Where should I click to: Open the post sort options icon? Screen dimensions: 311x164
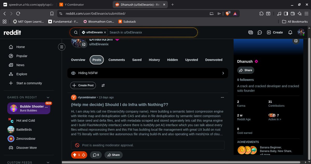(103, 85)
